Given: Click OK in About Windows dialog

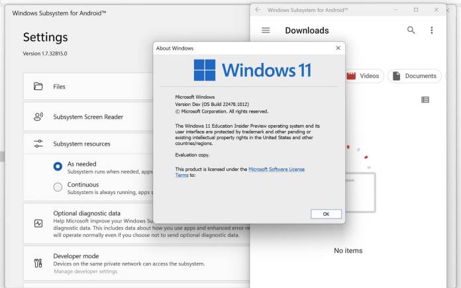Looking at the screenshot, I should click(326, 214).
